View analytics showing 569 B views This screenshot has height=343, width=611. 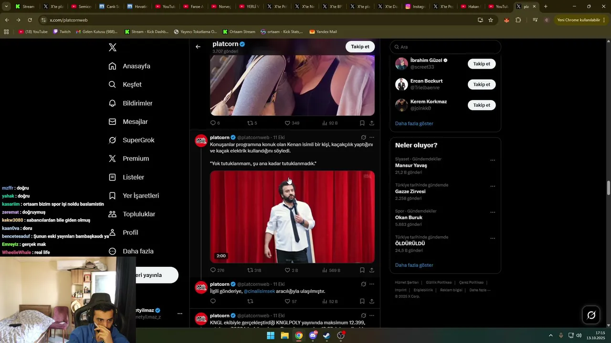(x=331, y=270)
